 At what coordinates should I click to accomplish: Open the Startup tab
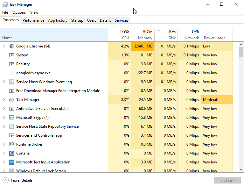point(77,20)
